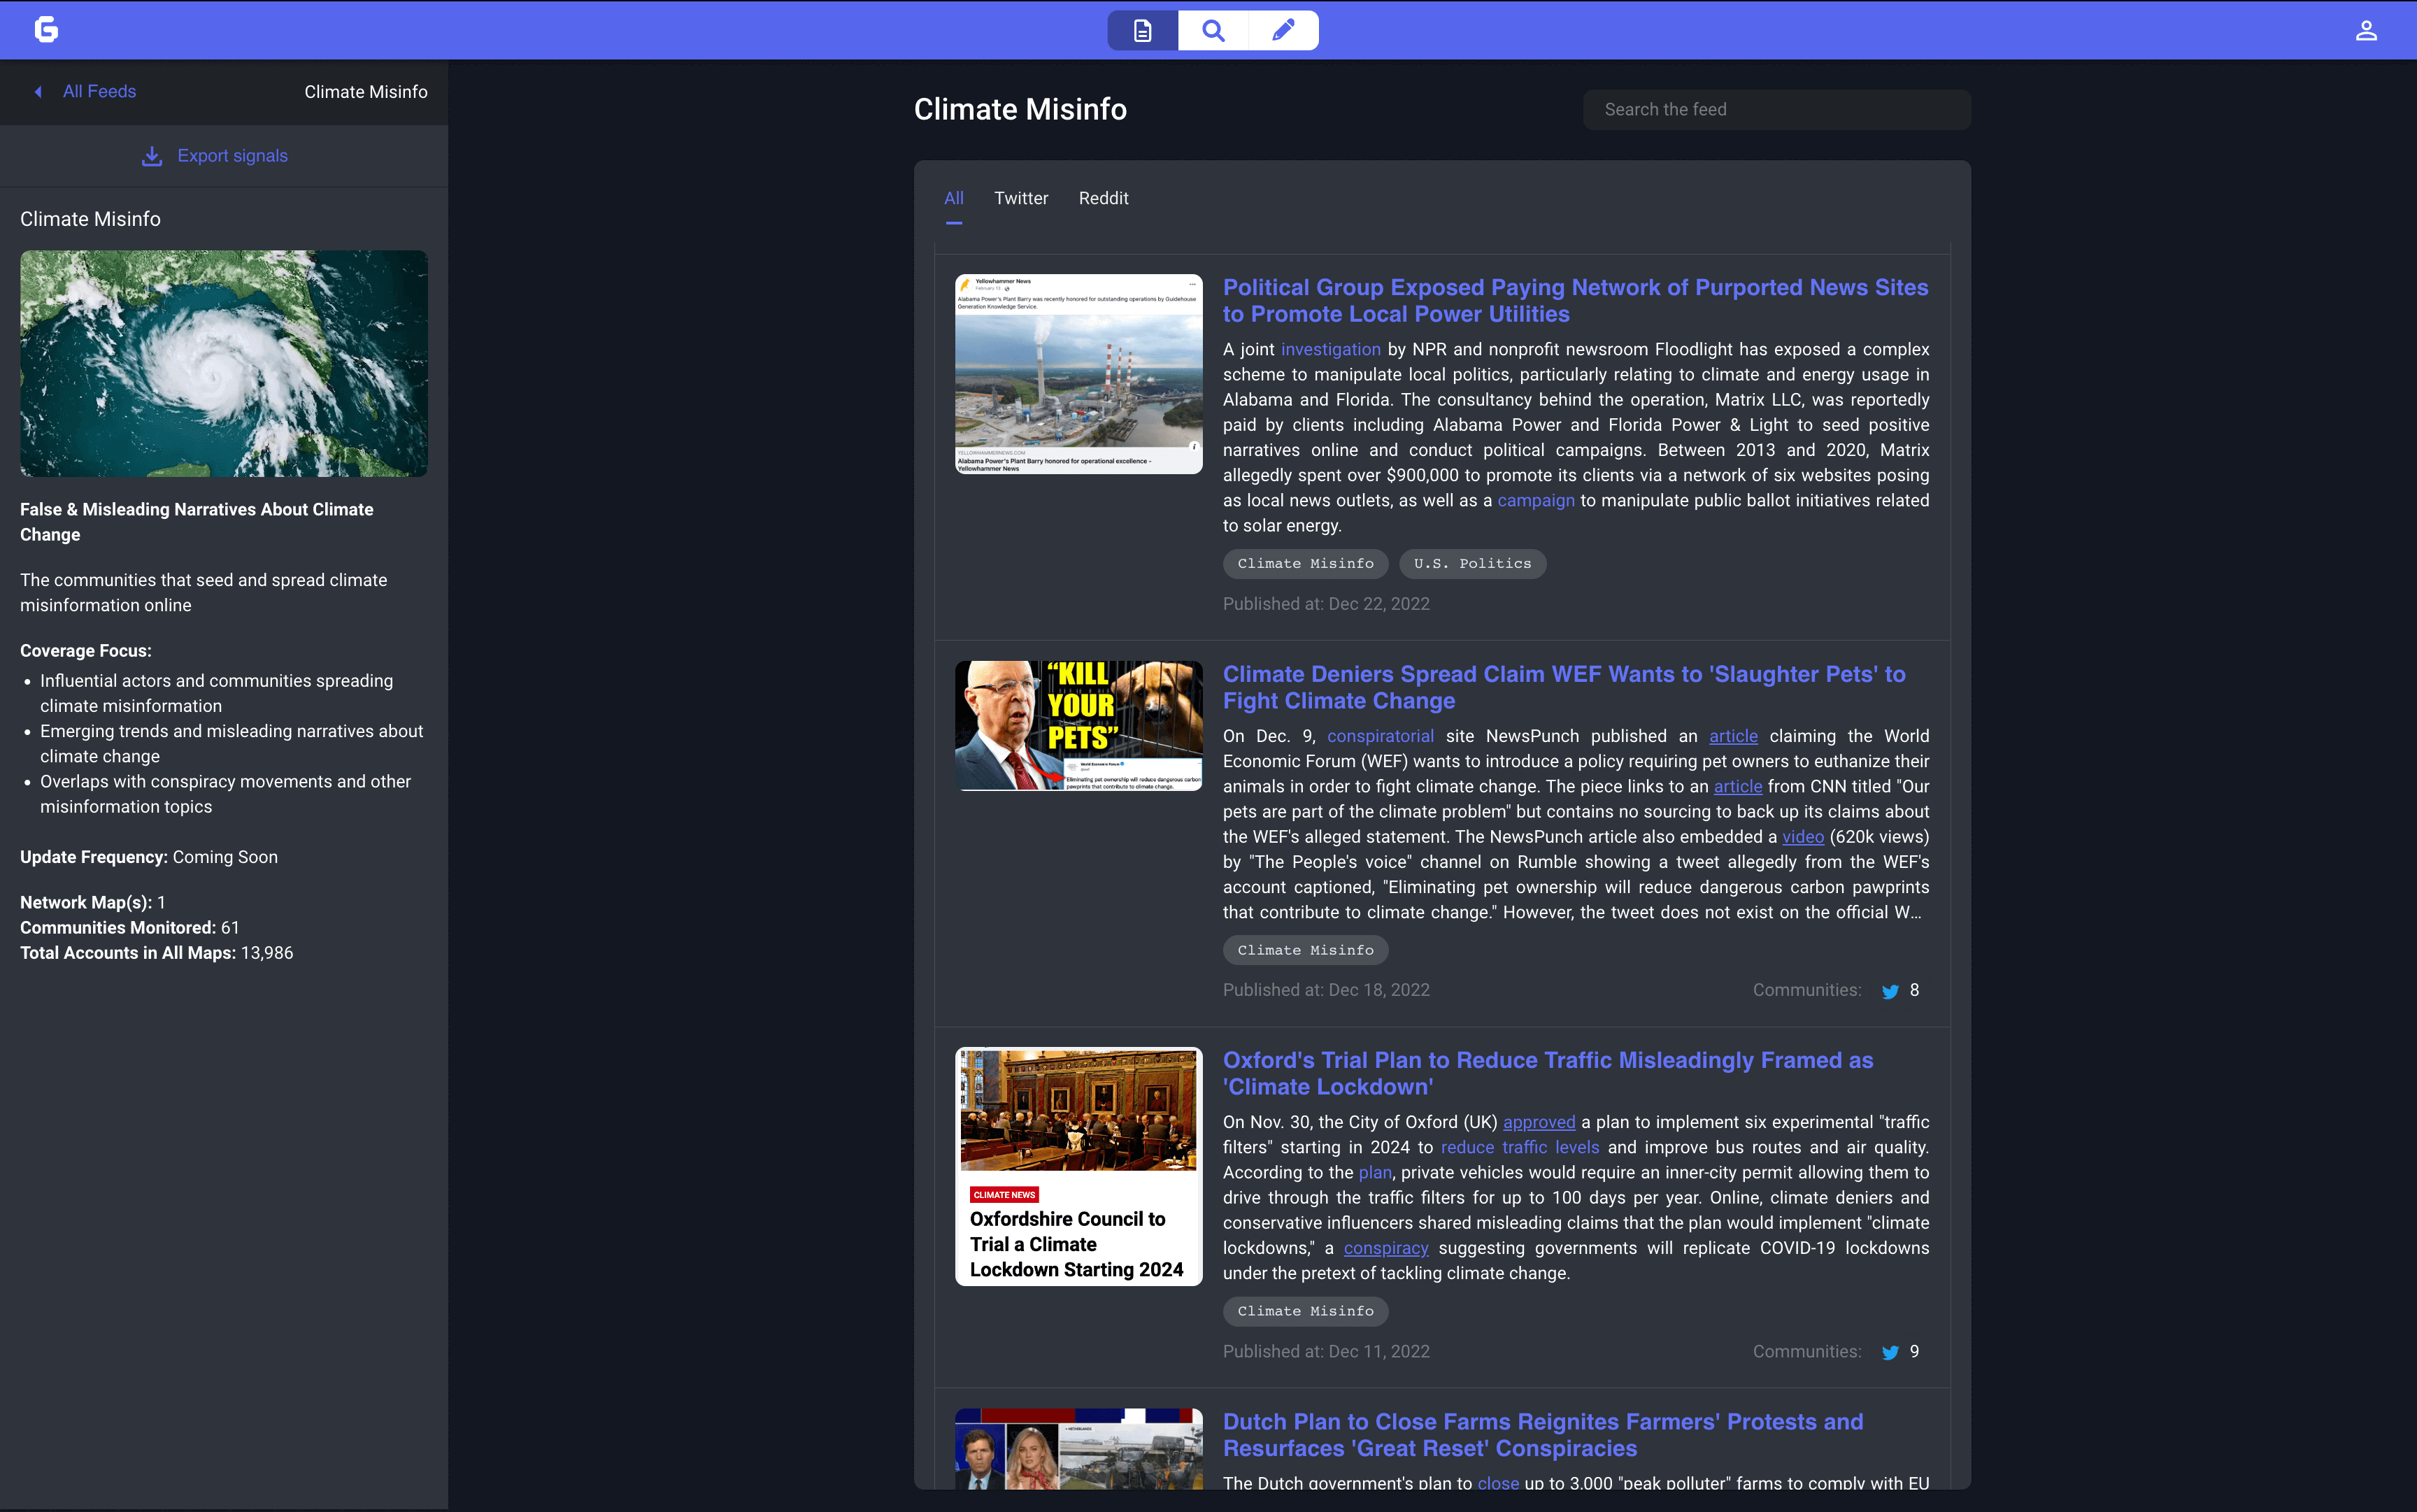The width and height of the screenshot is (2417, 1512).
Task: Click the 'Network Map(s): 1' text
Action: click(x=93, y=902)
